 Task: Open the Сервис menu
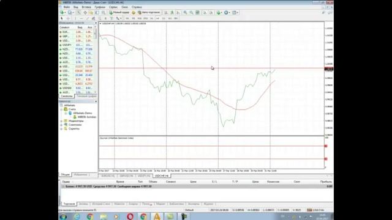coord(113,7)
